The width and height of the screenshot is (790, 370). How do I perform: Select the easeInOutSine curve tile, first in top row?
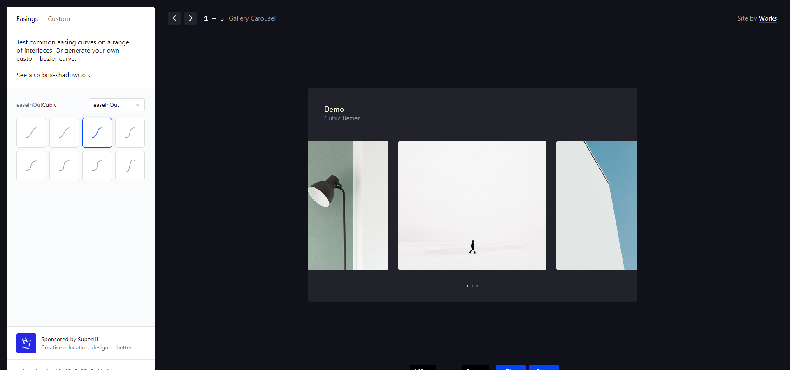click(31, 133)
